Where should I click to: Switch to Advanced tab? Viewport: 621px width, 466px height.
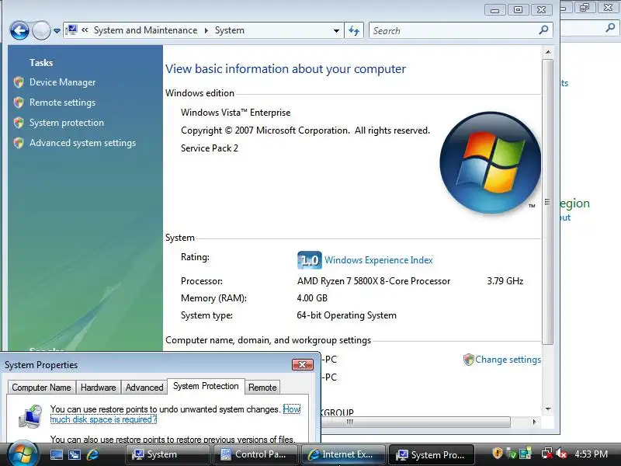(144, 388)
